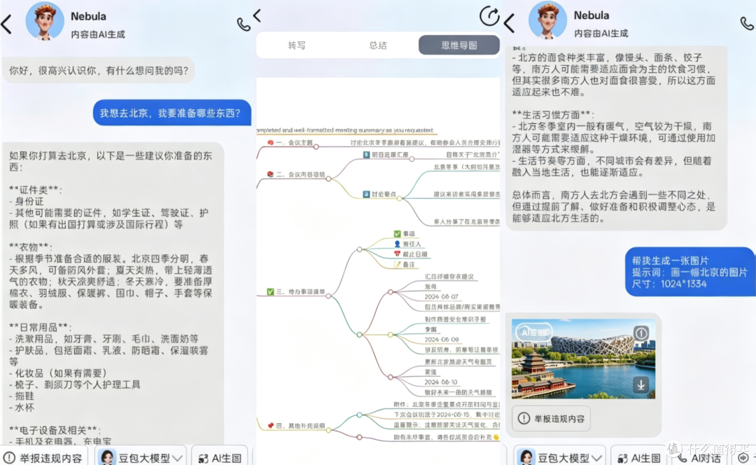Collapse the 讨论要点 branch circle
Image resolution: width=756 pixels, height=465 pixels.
(400, 197)
